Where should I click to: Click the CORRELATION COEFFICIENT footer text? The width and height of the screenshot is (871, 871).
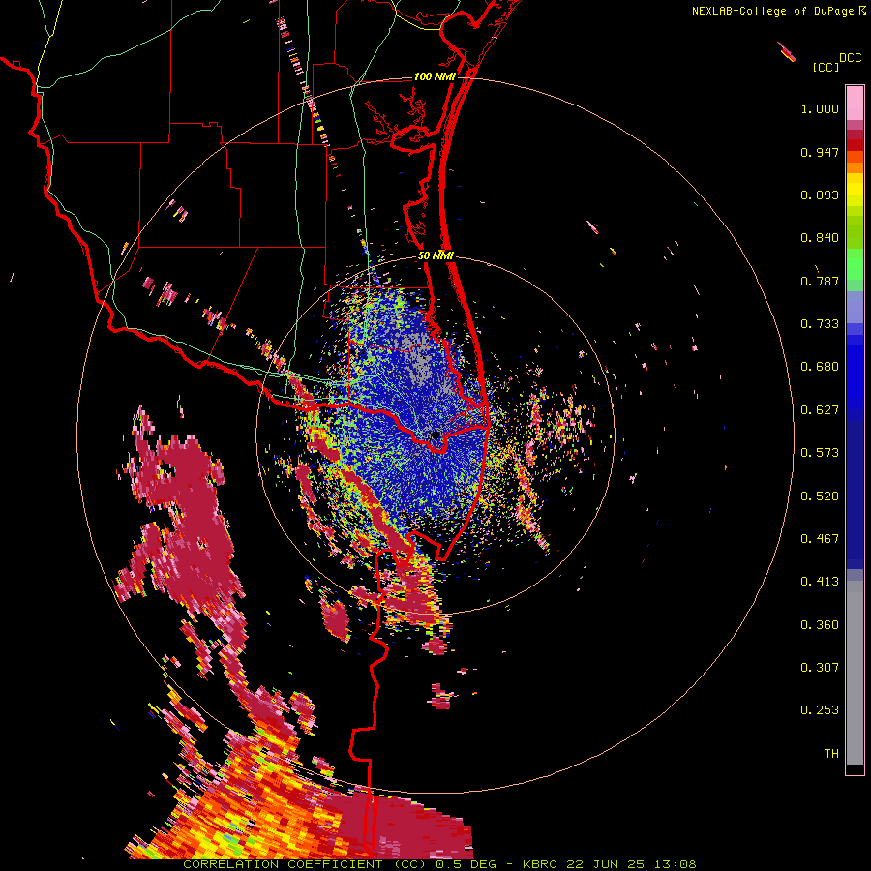coord(283,864)
